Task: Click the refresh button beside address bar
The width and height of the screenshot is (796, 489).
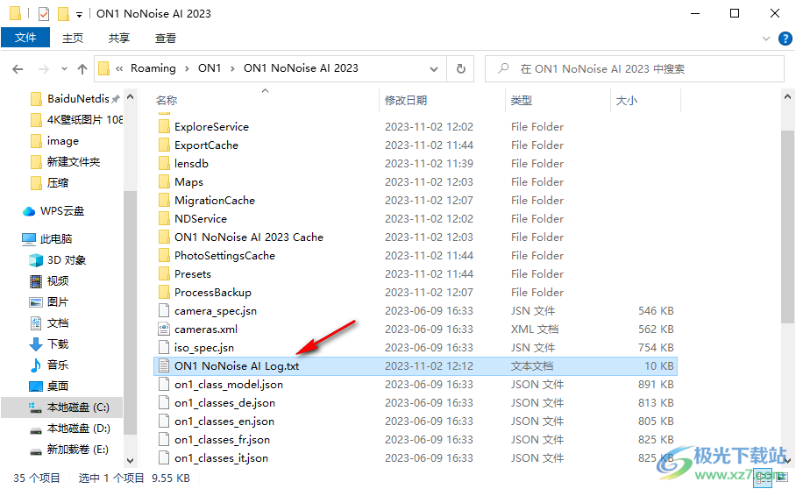Action: point(461,68)
